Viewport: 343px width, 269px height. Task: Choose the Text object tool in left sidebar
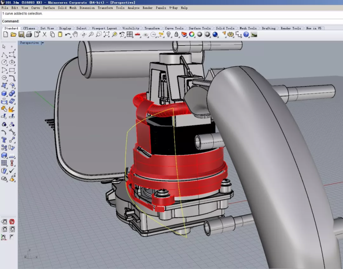click(x=4, y=139)
